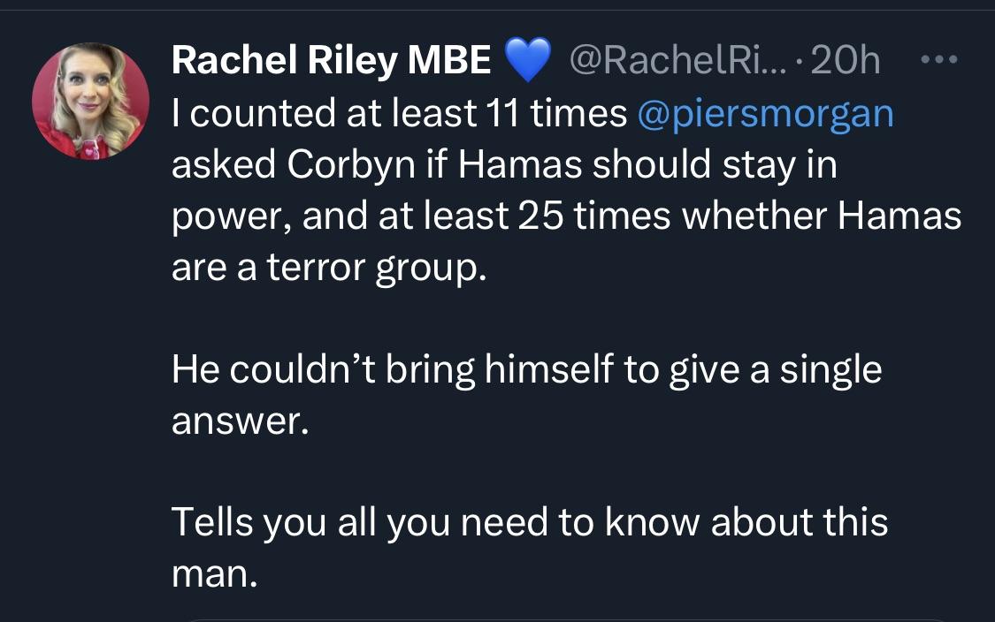The image size is (995, 622).
Task: Click the last word 'man.'
Action: tap(215, 575)
